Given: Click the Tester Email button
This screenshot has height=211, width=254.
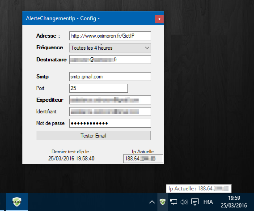Looking at the screenshot, I should pyautogui.click(x=93, y=136).
